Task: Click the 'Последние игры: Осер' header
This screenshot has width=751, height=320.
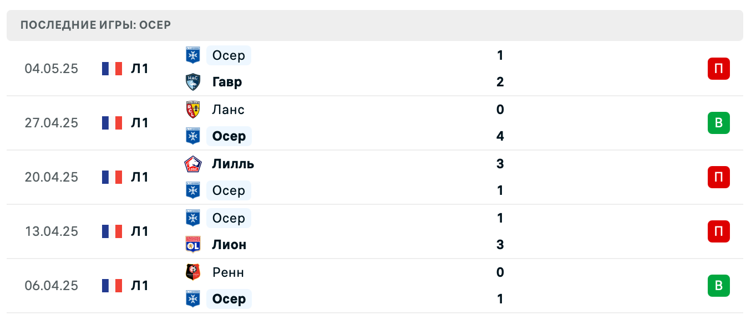Action: [x=95, y=25]
